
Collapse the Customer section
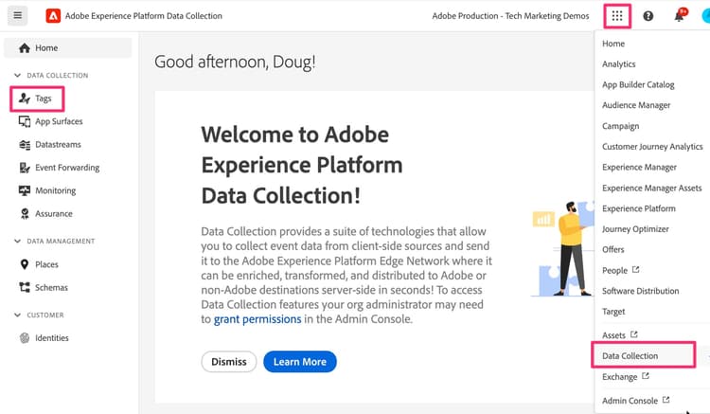coord(17,315)
